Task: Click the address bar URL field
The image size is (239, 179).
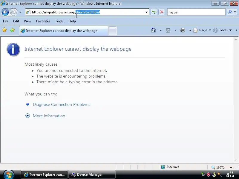Action: coord(87,12)
